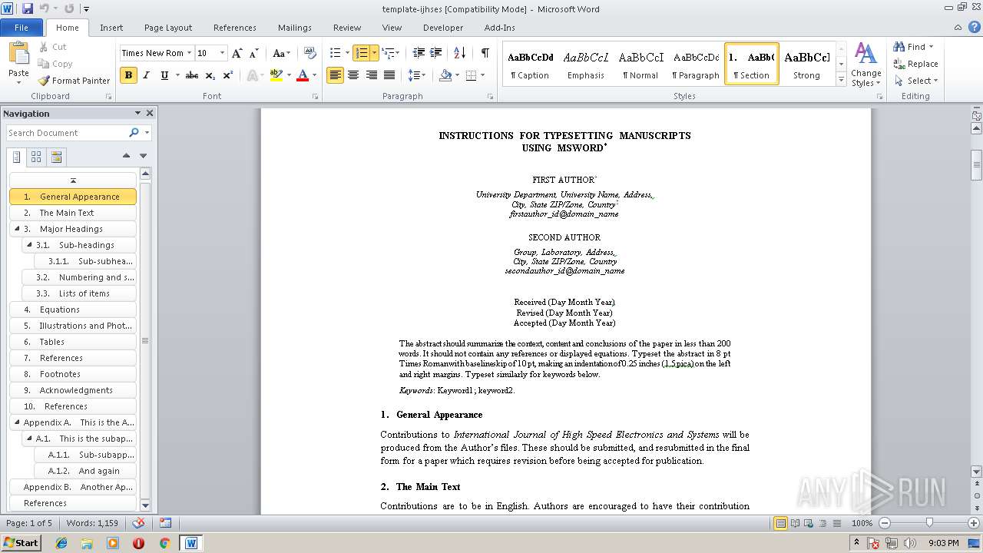
Task: Switch to Print Layout view in status bar
Action: (781, 523)
